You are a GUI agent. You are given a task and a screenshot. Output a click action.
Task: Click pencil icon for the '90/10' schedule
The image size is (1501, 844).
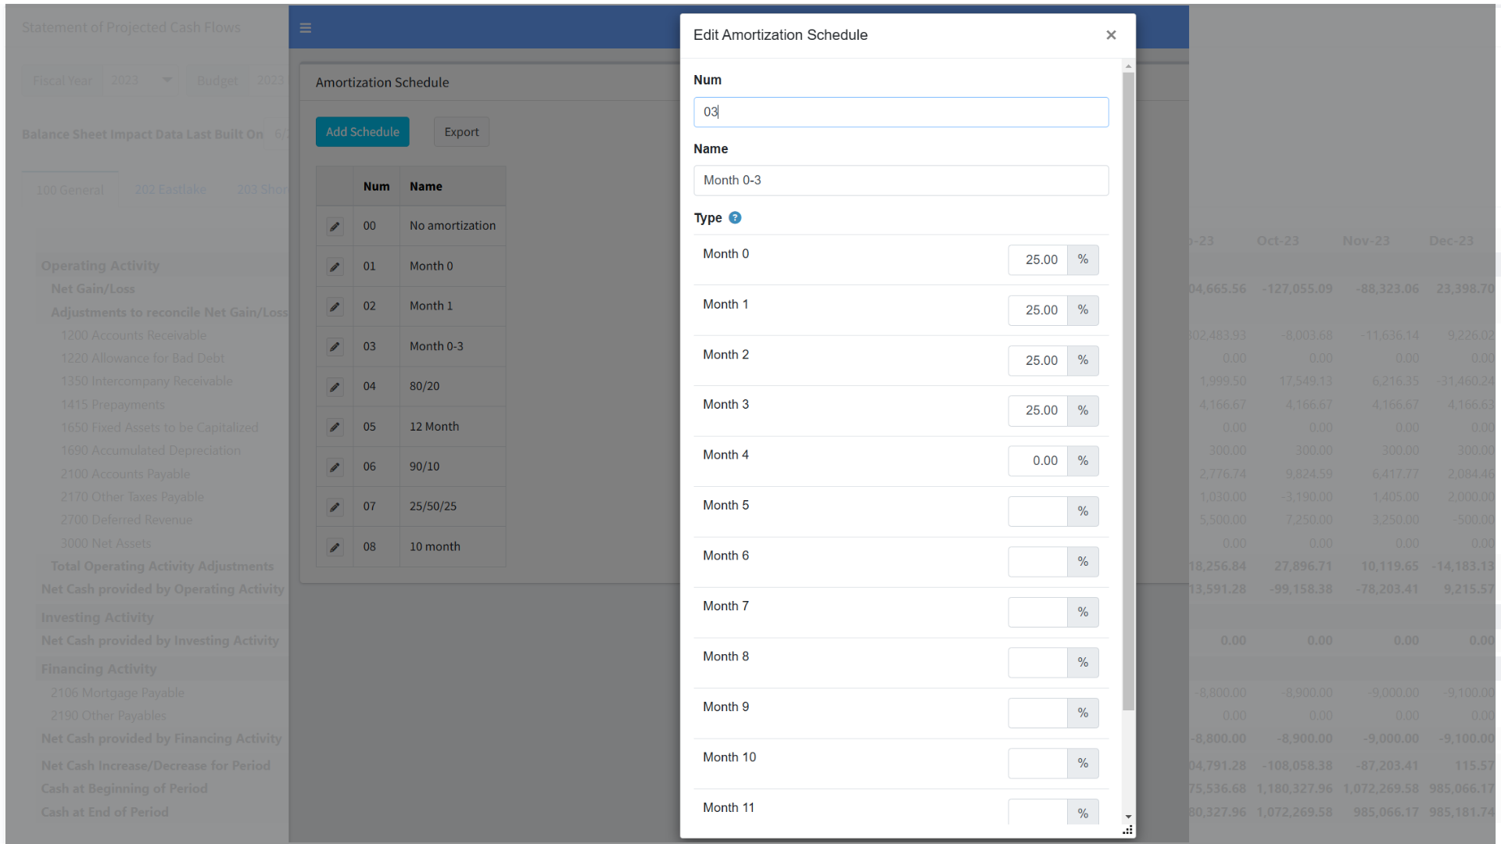335,467
